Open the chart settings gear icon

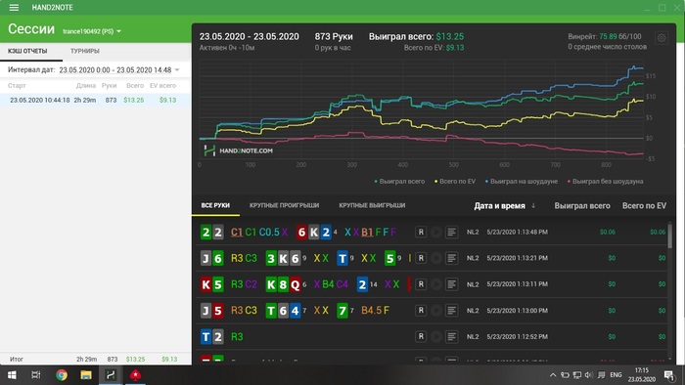point(662,38)
